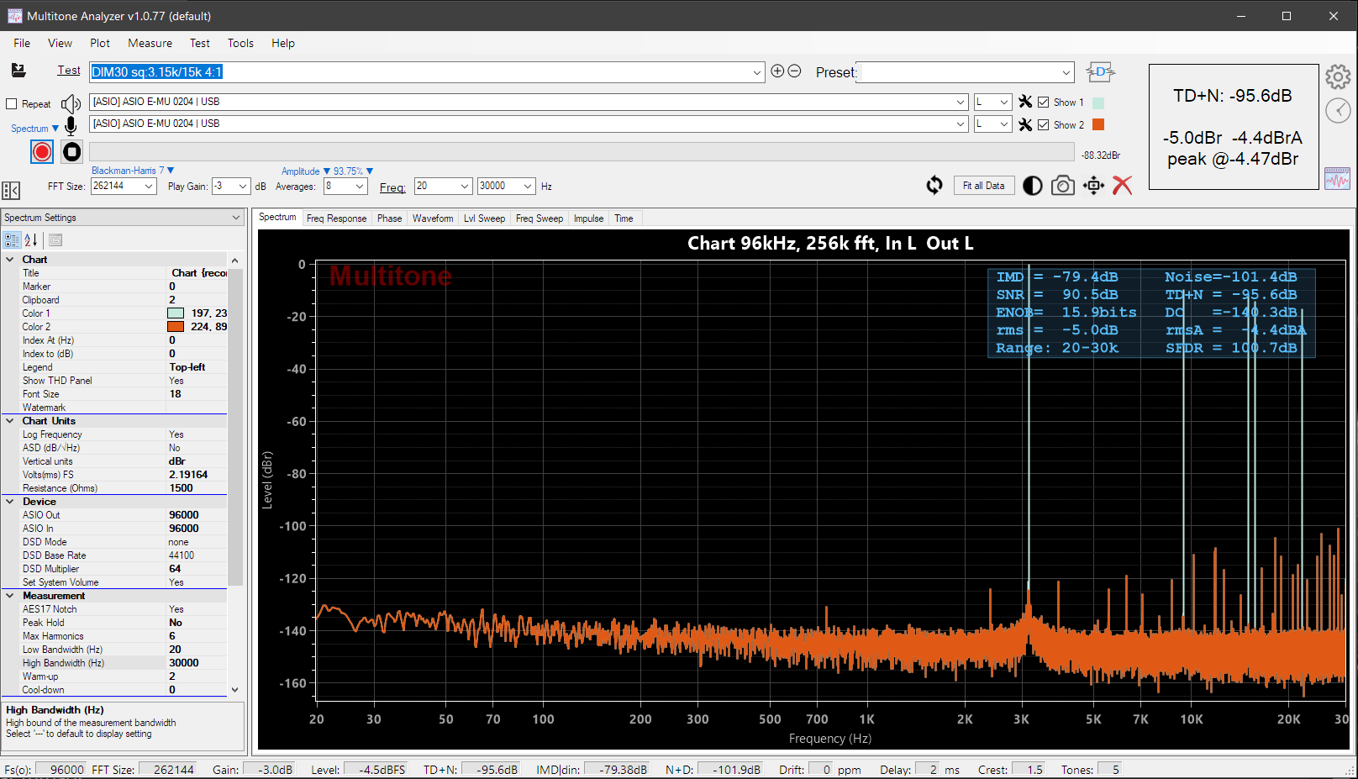Open the File menu

tap(22, 43)
